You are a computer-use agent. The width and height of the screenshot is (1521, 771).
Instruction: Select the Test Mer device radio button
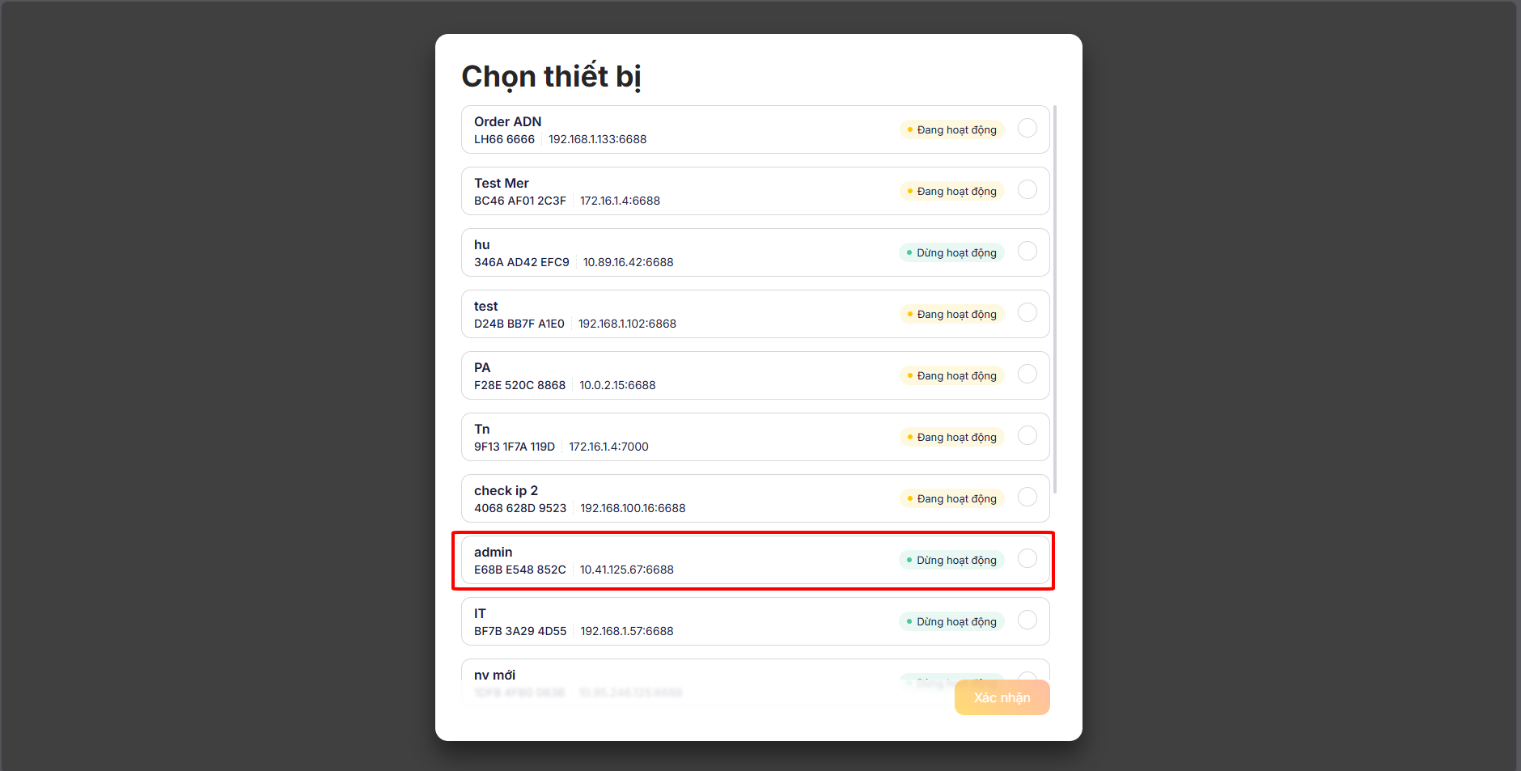[x=1027, y=190]
